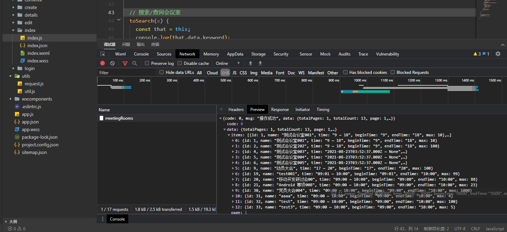Select the XHR filter type
Image resolution: width=507 pixels, height=232 pixels.
click(225, 72)
